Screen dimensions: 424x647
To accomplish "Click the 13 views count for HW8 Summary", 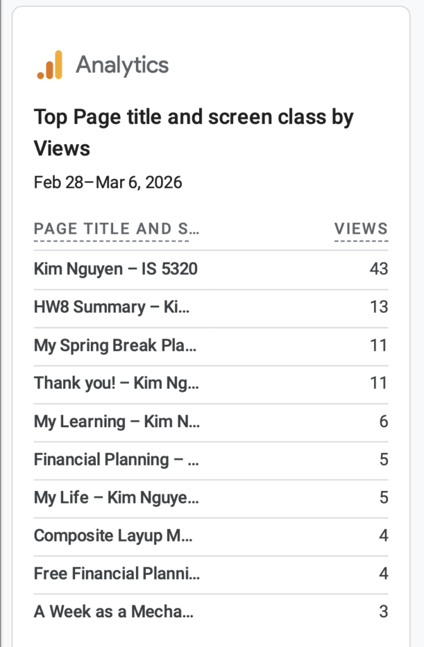I will (x=379, y=307).
